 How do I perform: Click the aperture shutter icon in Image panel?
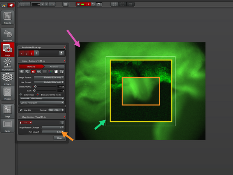(22, 72)
